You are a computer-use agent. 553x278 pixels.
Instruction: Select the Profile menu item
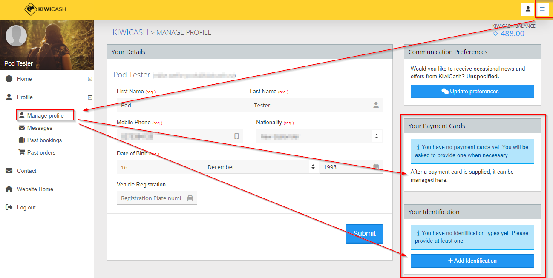(x=25, y=97)
